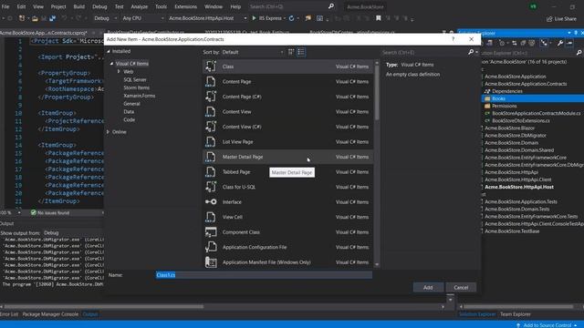Select Acme.BookStore.DbMigrator project
This screenshot has width=584, height=328.
[515, 136]
